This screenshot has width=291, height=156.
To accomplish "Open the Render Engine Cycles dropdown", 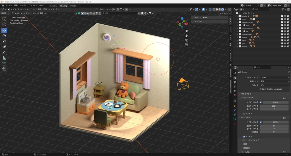I will pos(275,78).
